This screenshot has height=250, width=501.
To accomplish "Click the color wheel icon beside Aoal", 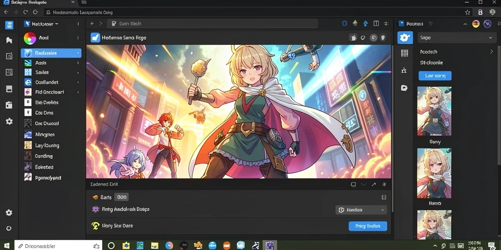I will click(x=30, y=38).
